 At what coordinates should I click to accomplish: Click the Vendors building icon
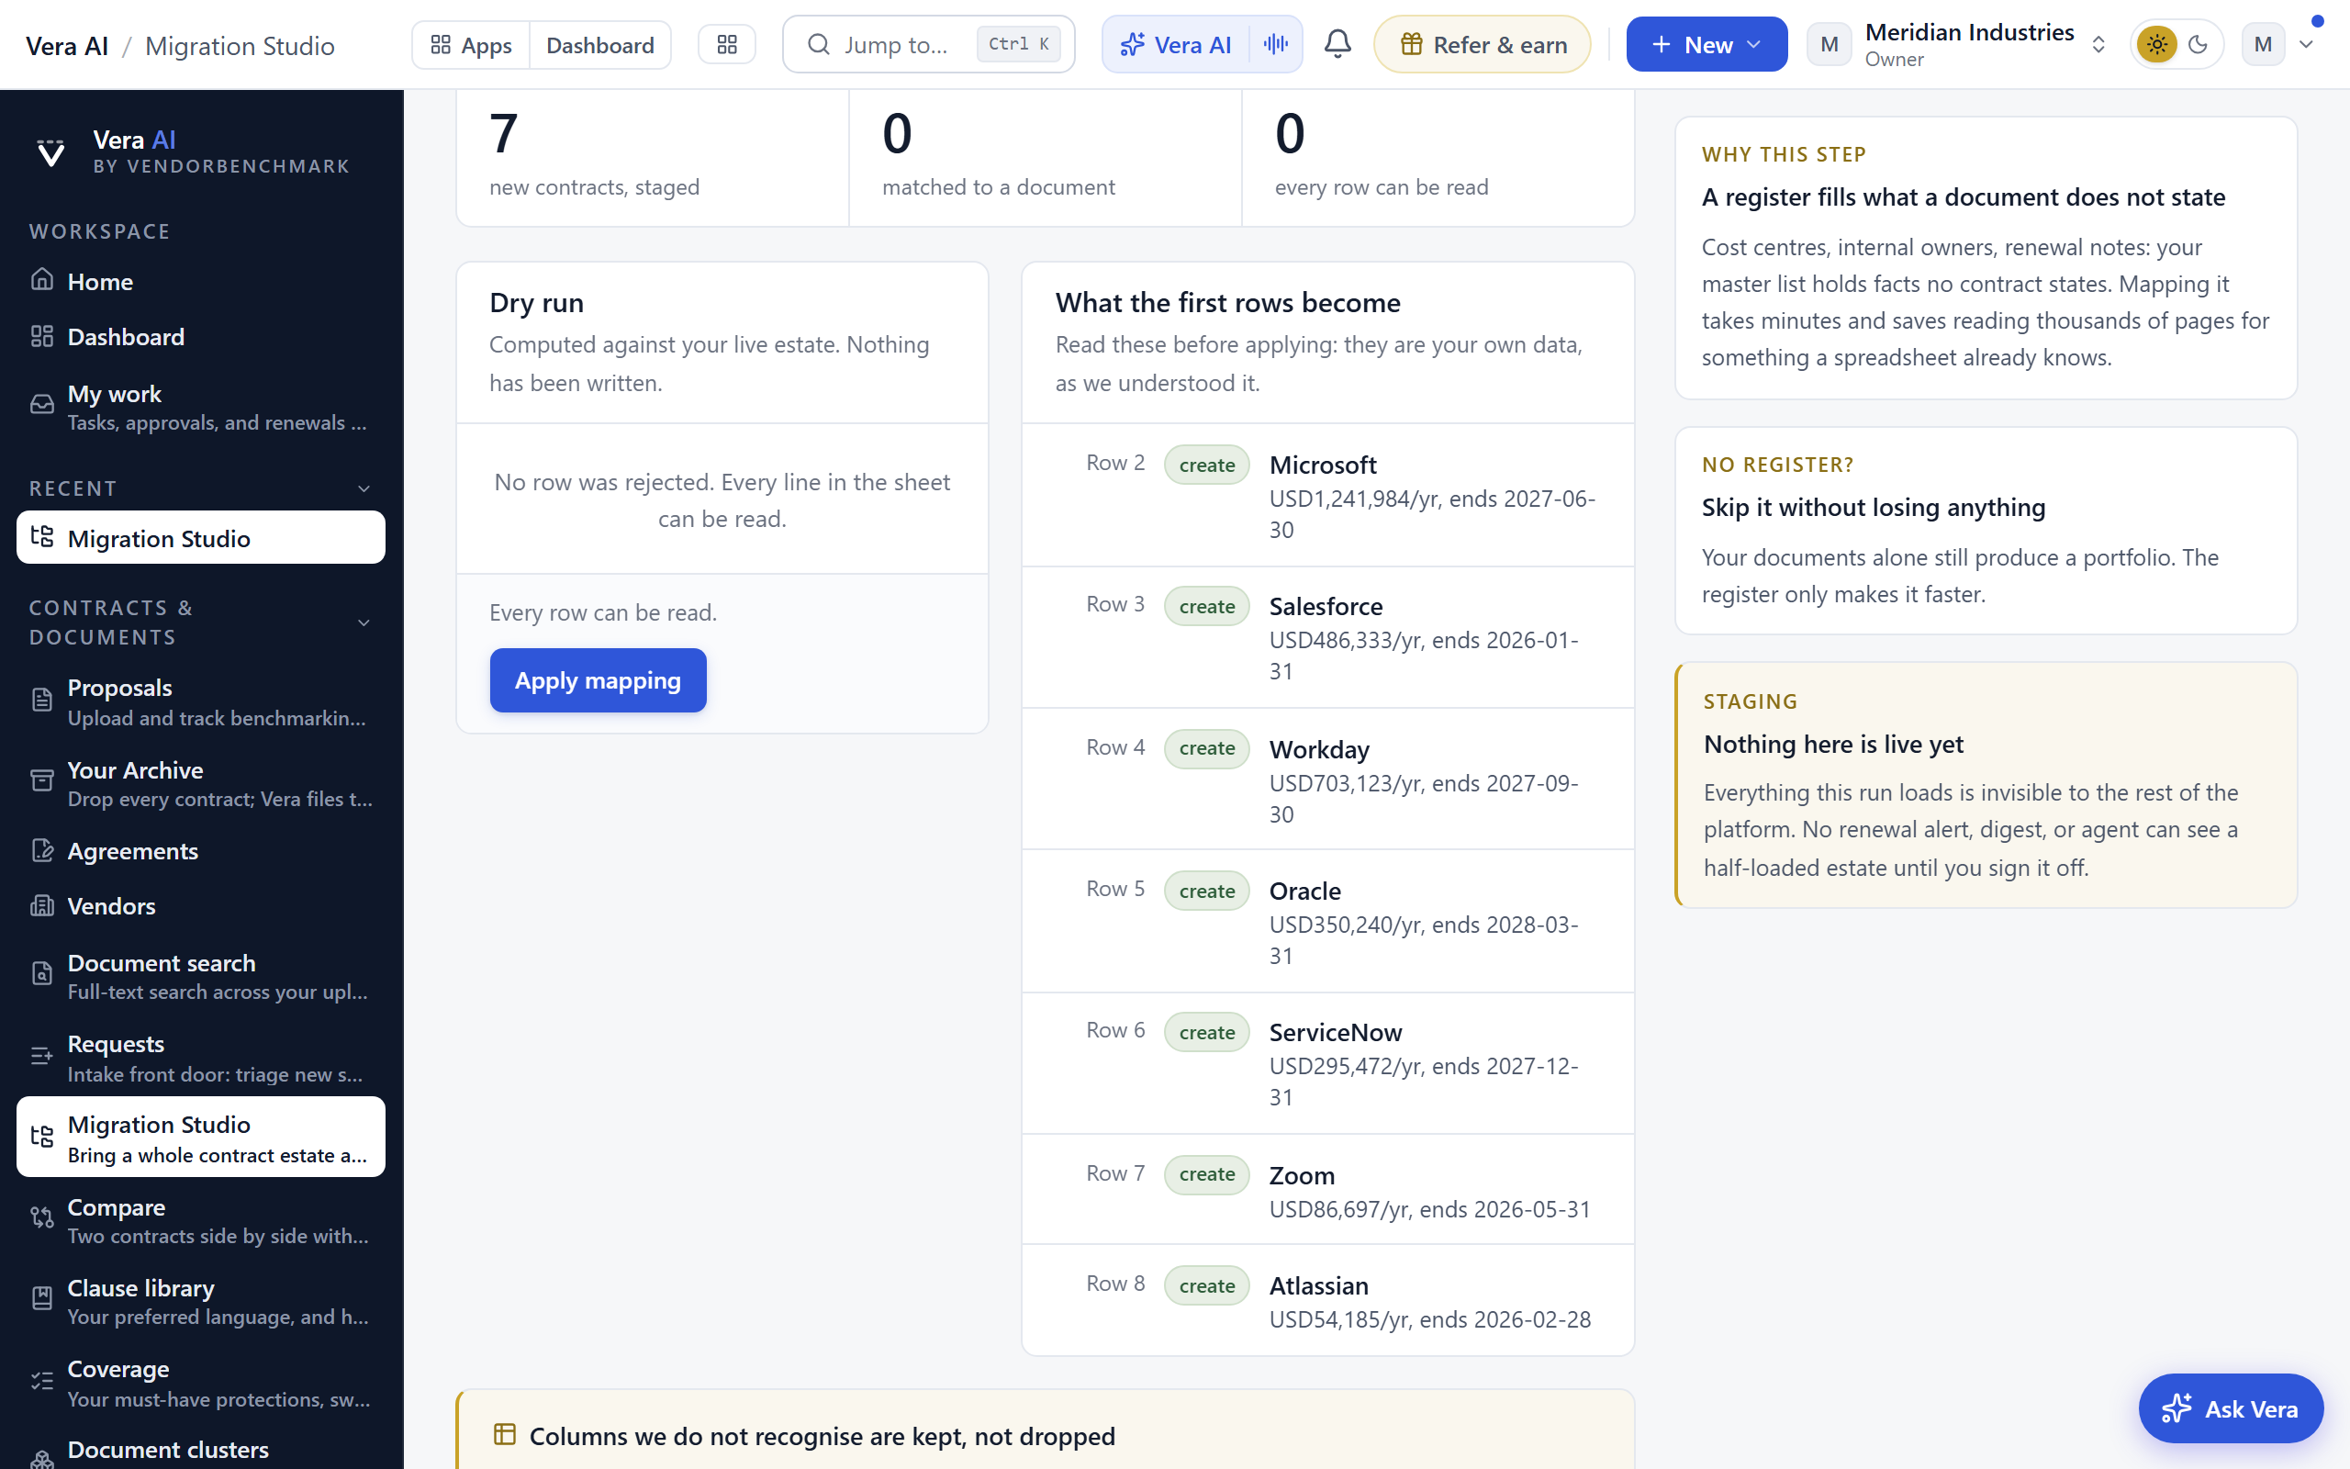coord(41,905)
